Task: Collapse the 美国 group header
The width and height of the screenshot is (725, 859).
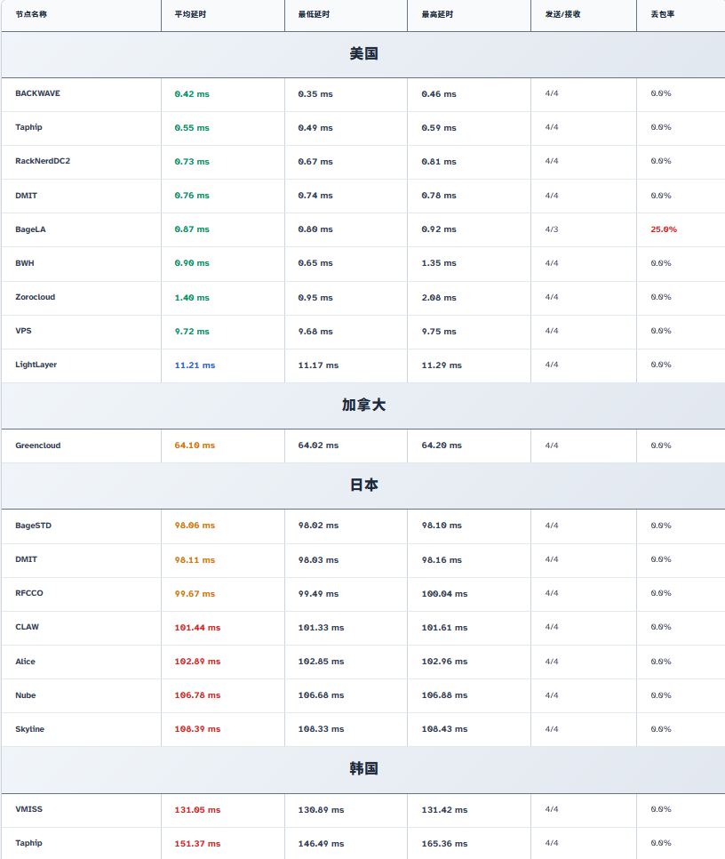Action: 363,54
